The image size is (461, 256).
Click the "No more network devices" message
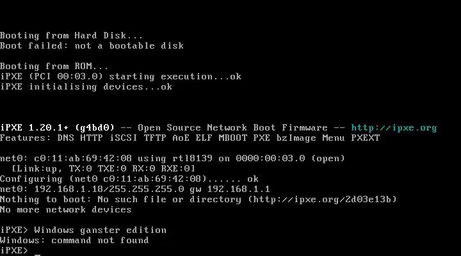pyautogui.click(x=66, y=209)
